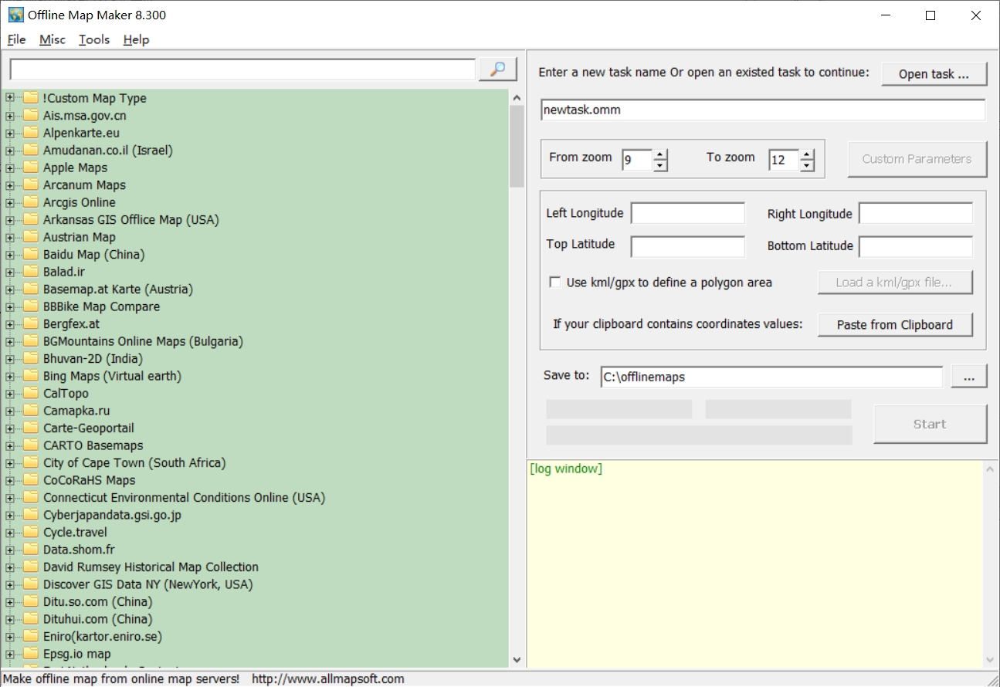
Task: Click the Bottom Latitude field
Action: point(916,246)
